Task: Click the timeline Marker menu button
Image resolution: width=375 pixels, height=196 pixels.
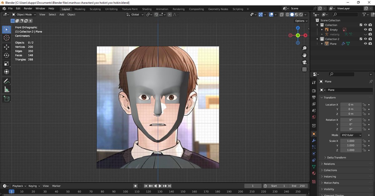Action: (56, 186)
